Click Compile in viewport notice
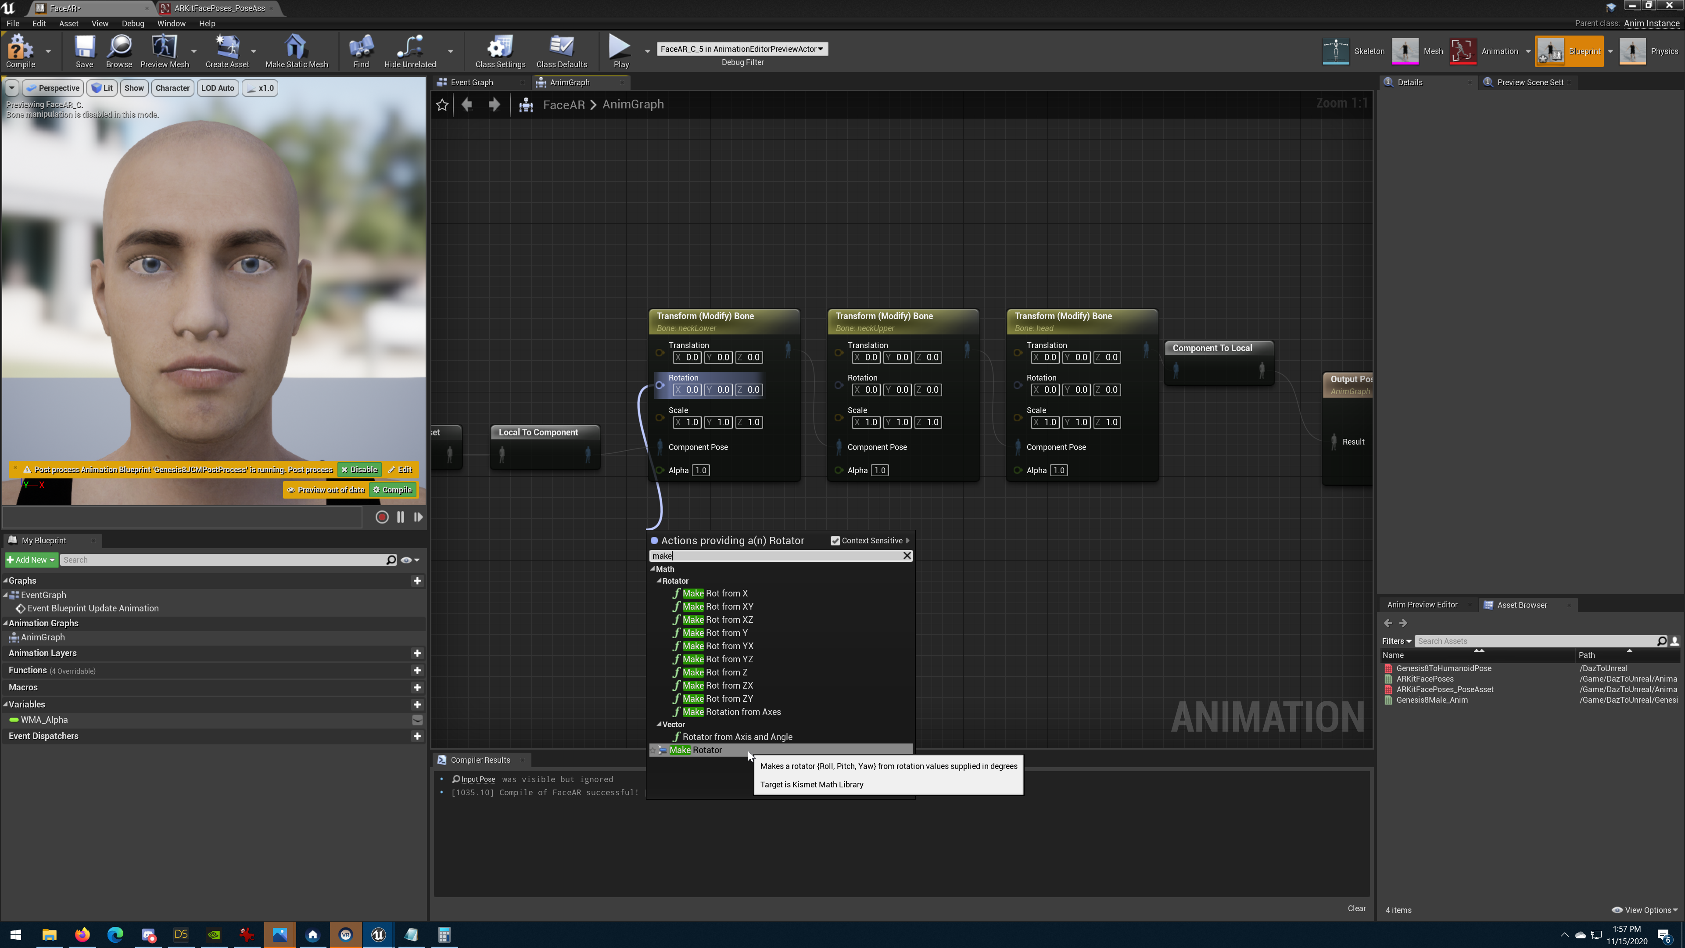 click(x=392, y=490)
